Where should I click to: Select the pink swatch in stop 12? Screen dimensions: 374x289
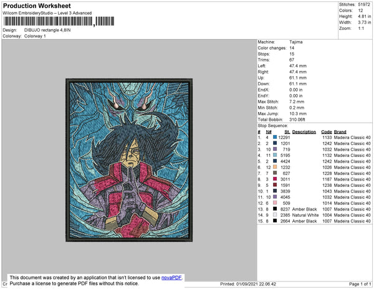[x=275, y=203]
